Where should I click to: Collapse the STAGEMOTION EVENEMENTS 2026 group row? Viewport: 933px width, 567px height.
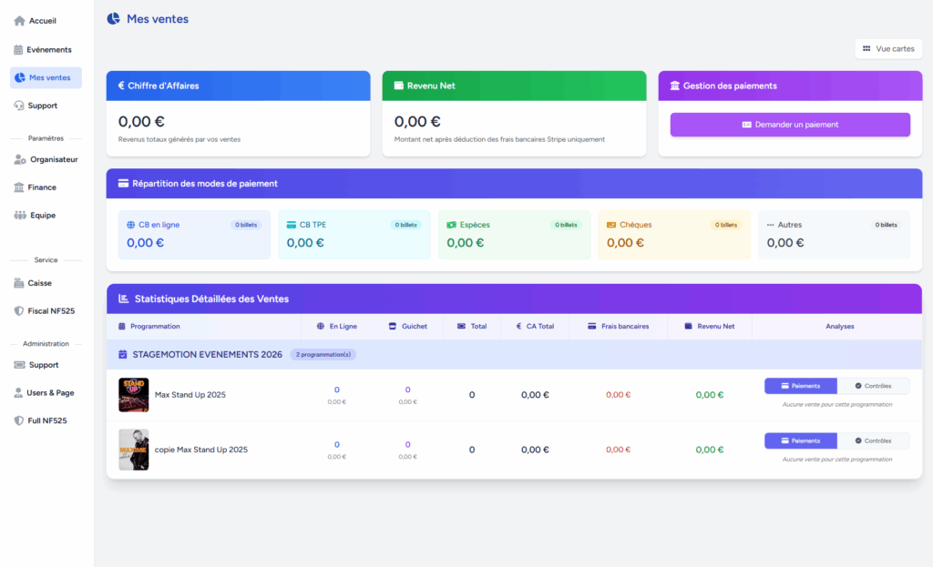514,354
